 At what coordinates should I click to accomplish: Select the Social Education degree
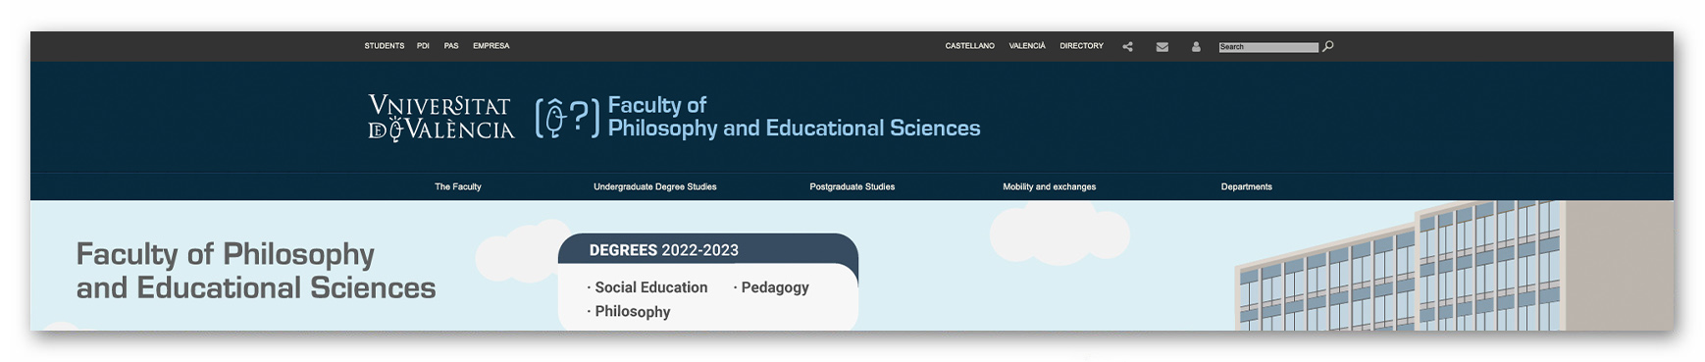[x=650, y=287]
